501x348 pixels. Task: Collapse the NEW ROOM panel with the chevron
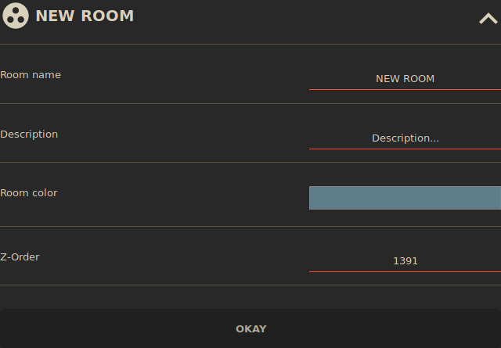click(x=488, y=18)
